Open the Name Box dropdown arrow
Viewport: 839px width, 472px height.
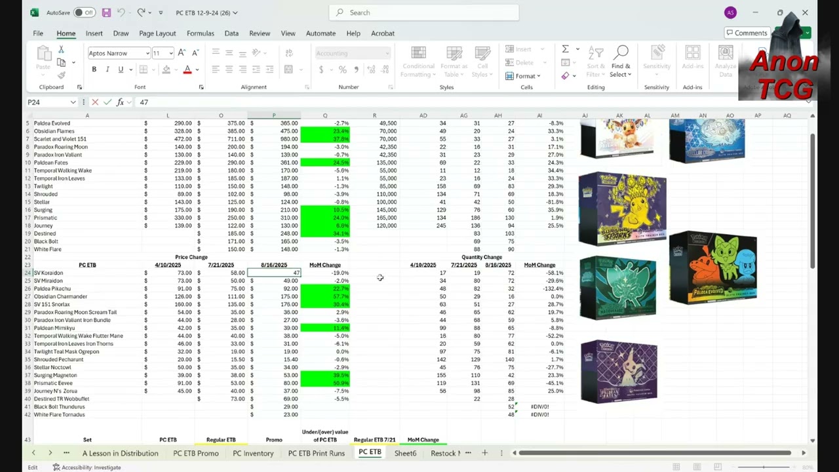click(x=72, y=102)
